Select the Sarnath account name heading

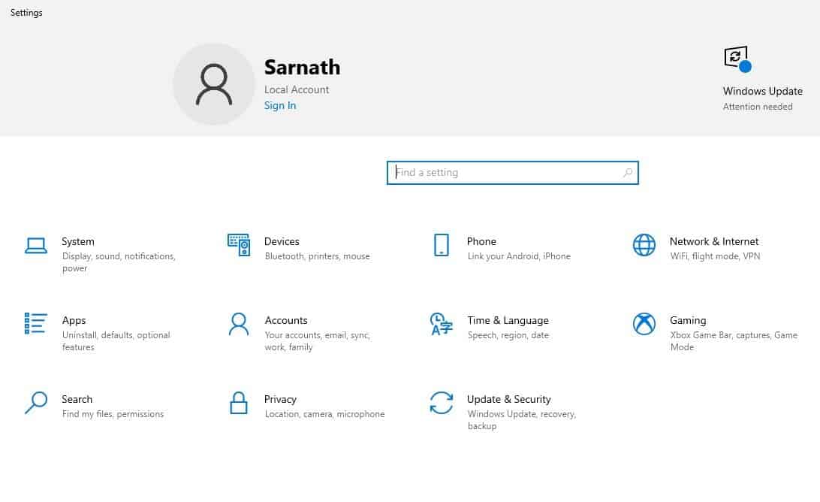pyautogui.click(x=302, y=67)
